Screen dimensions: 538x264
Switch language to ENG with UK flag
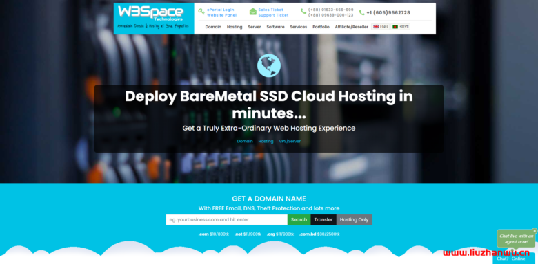(381, 27)
